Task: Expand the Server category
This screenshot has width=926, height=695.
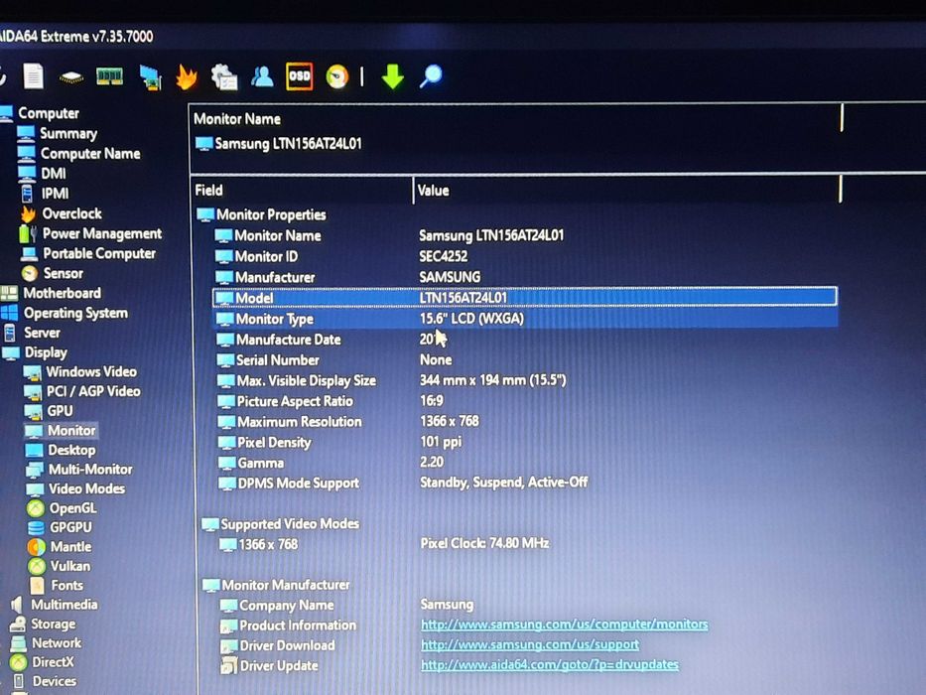Action: (32, 333)
